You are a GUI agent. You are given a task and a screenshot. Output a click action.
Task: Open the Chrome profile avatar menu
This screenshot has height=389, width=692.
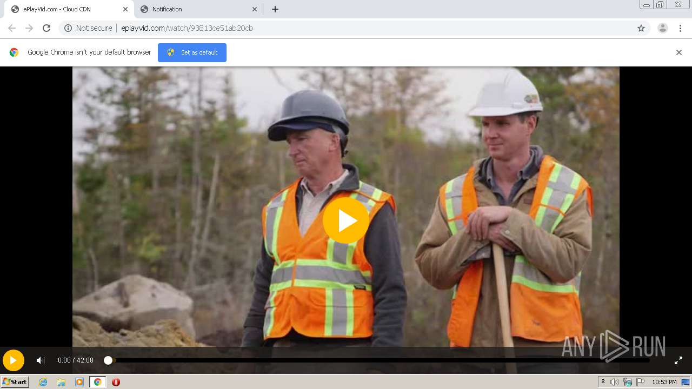tap(663, 28)
